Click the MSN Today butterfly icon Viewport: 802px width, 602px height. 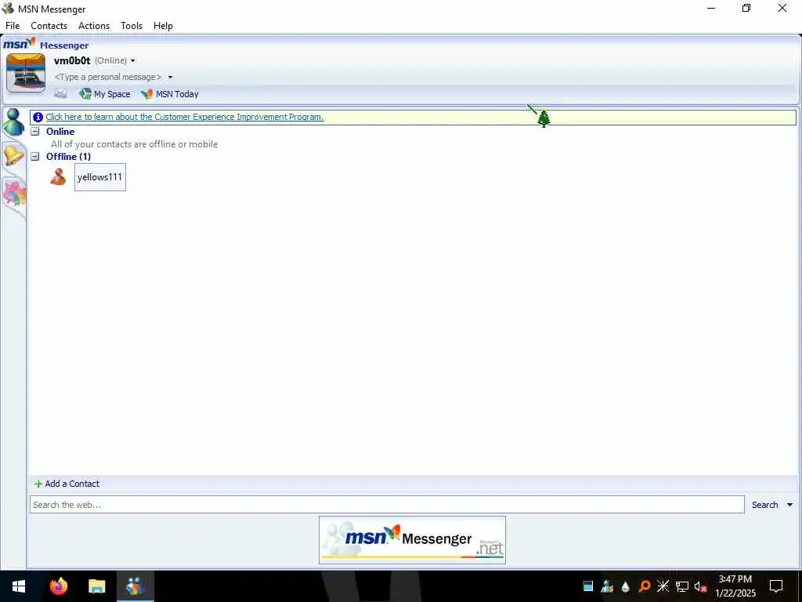(x=146, y=94)
